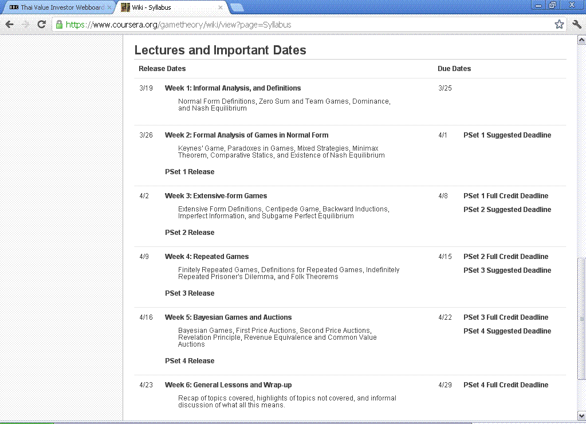Click scrollbar up arrow
The width and height of the screenshot is (586, 424).
point(581,40)
